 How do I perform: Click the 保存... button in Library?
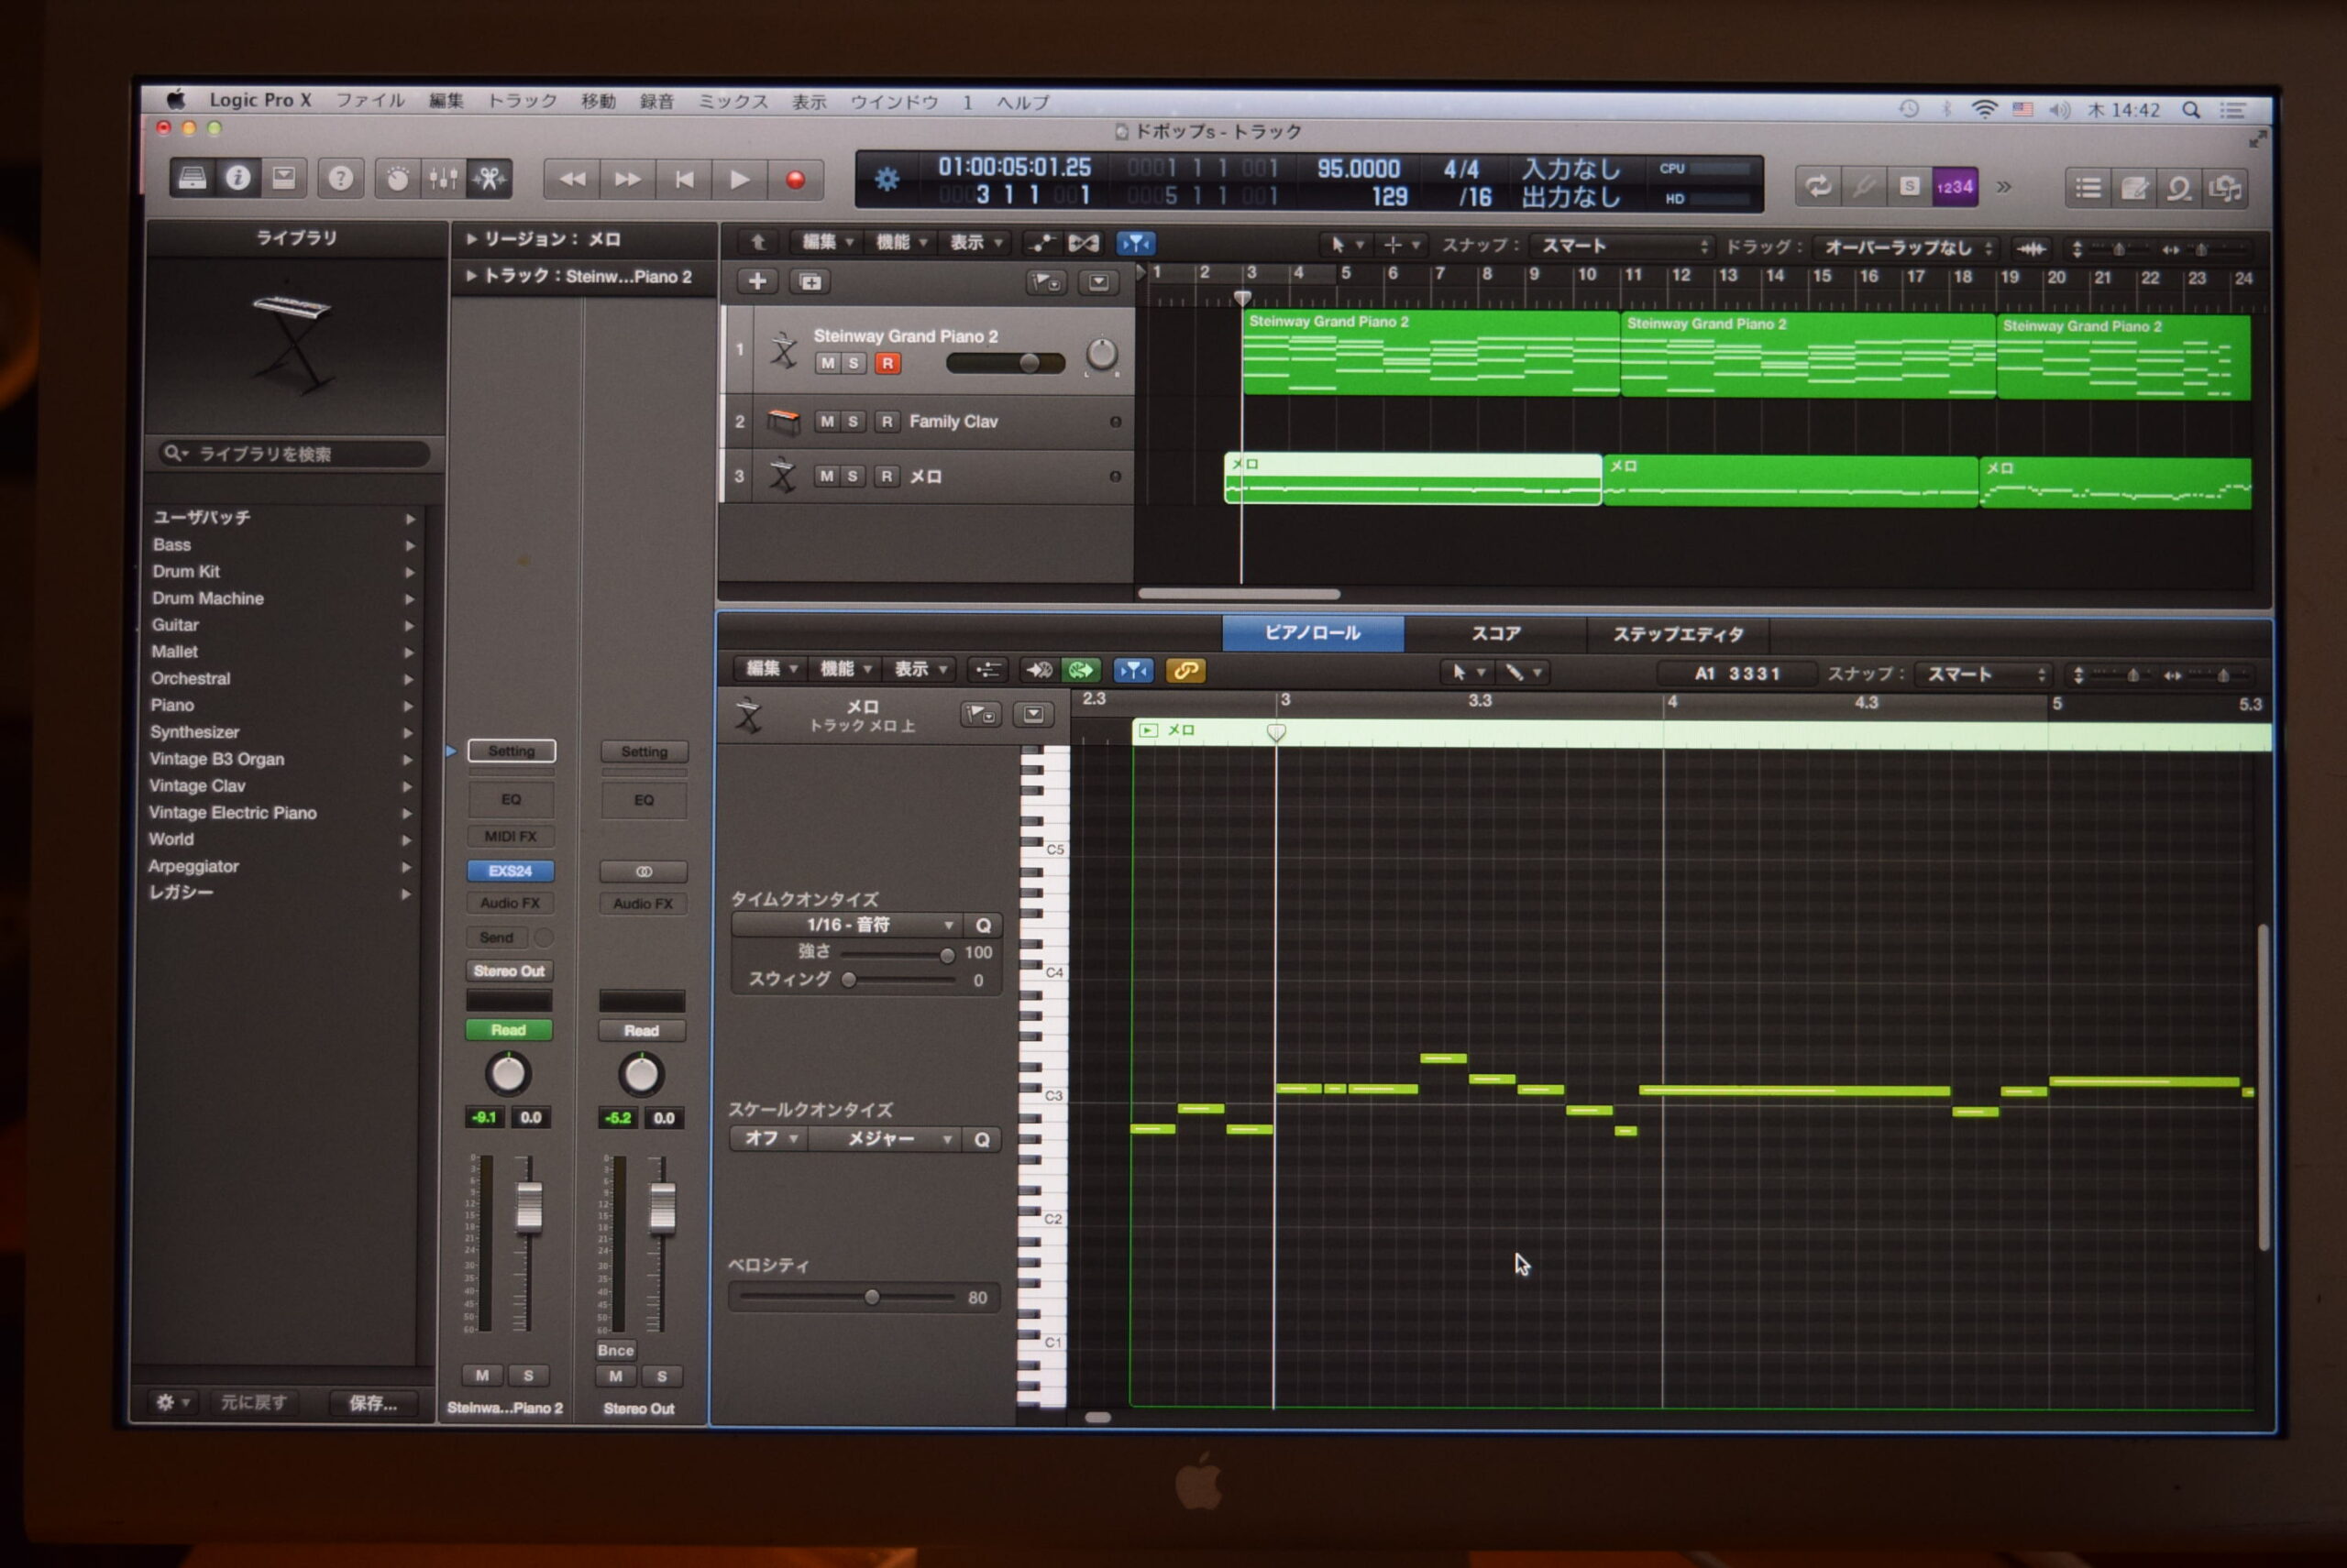[x=373, y=1403]
